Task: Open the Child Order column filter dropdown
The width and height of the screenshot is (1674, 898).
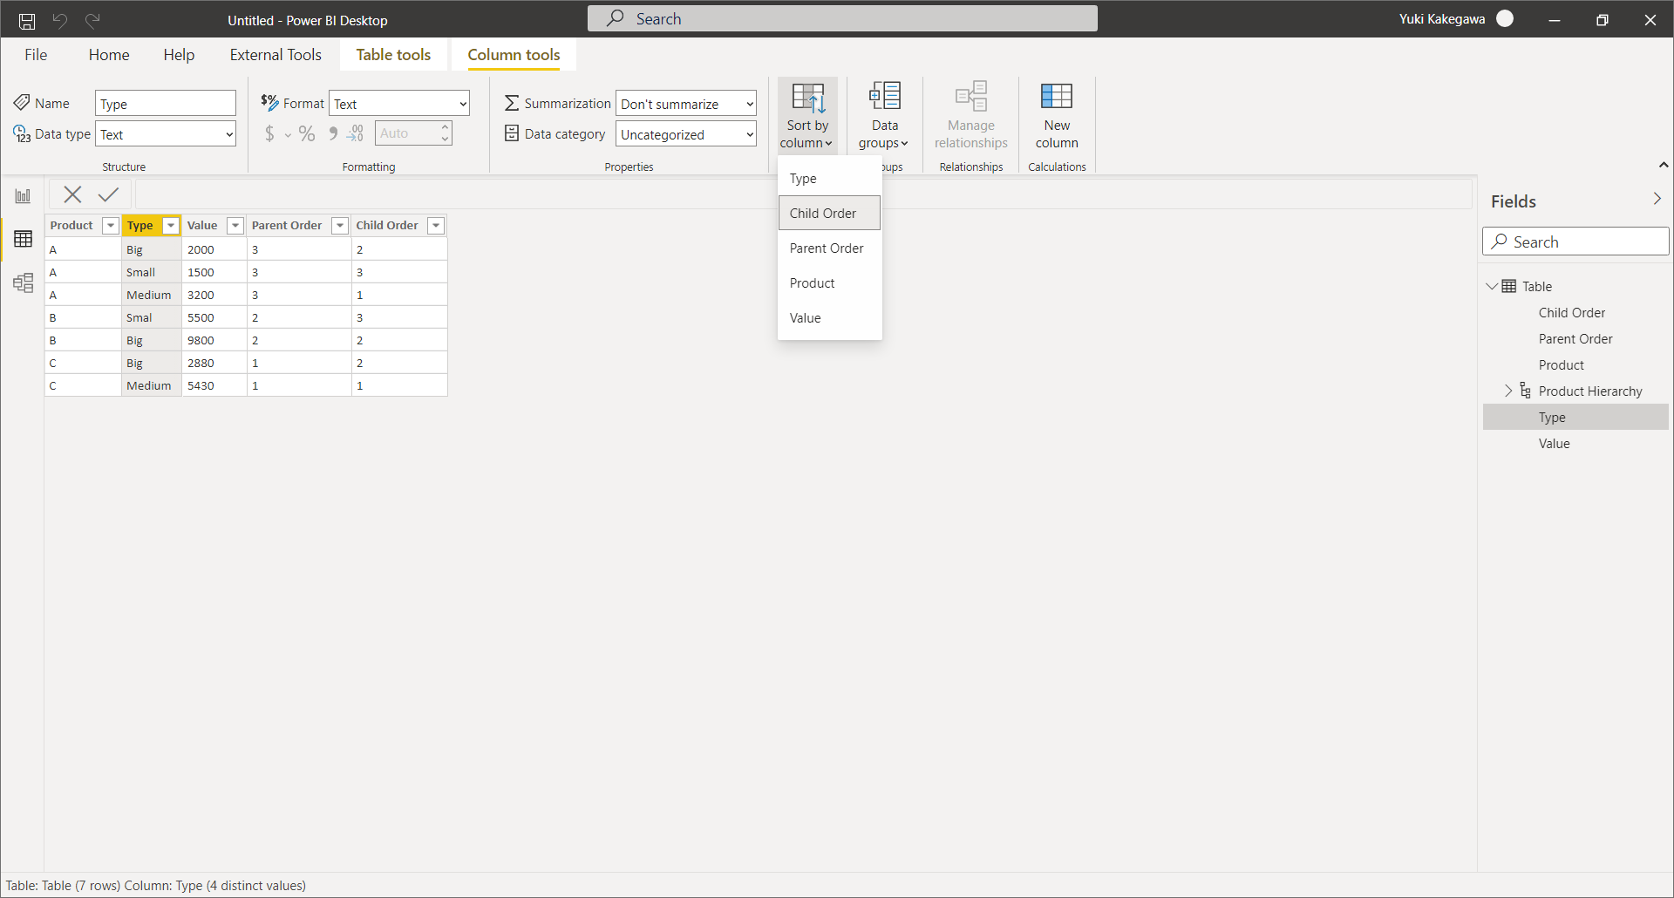Action: (436, 226)
